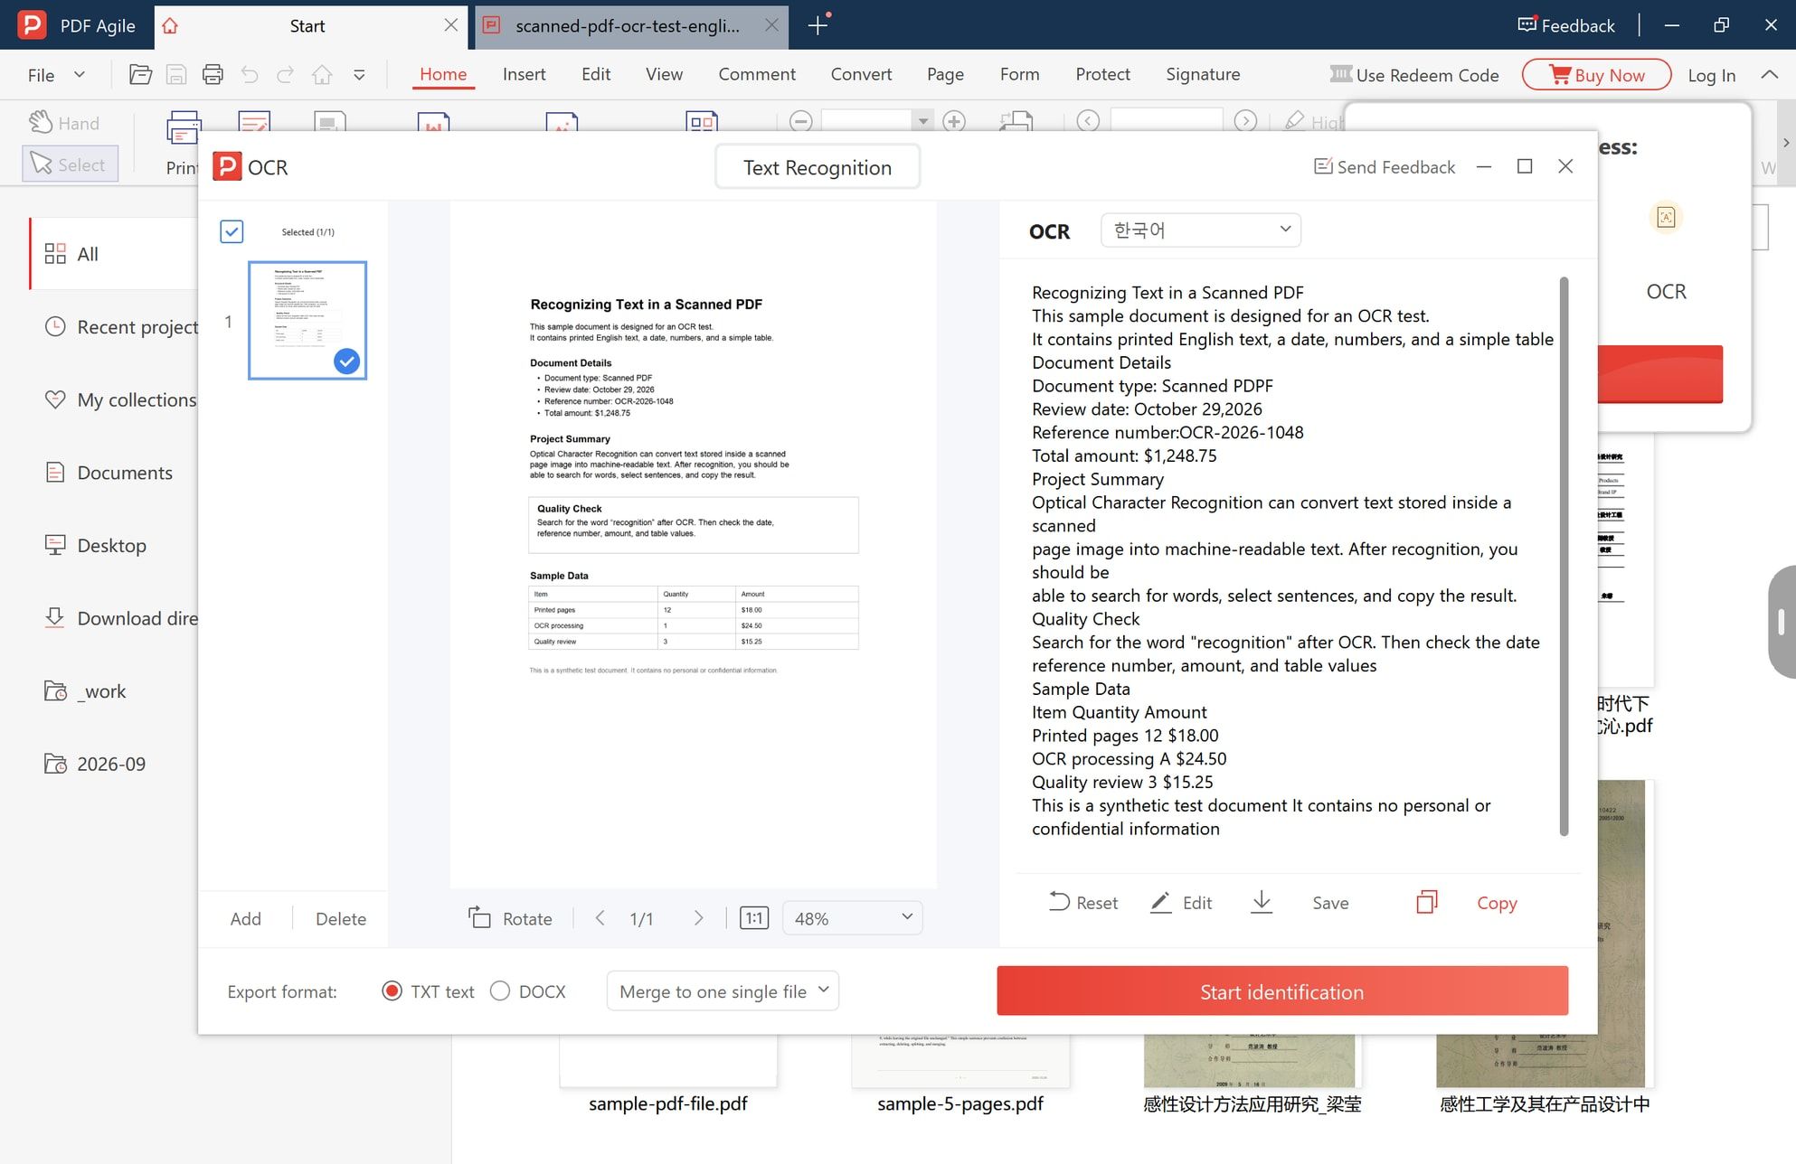The image size is (1796, 1164).
Task: Click the 1:1 actual size icon
Action: tap(753, 918)
